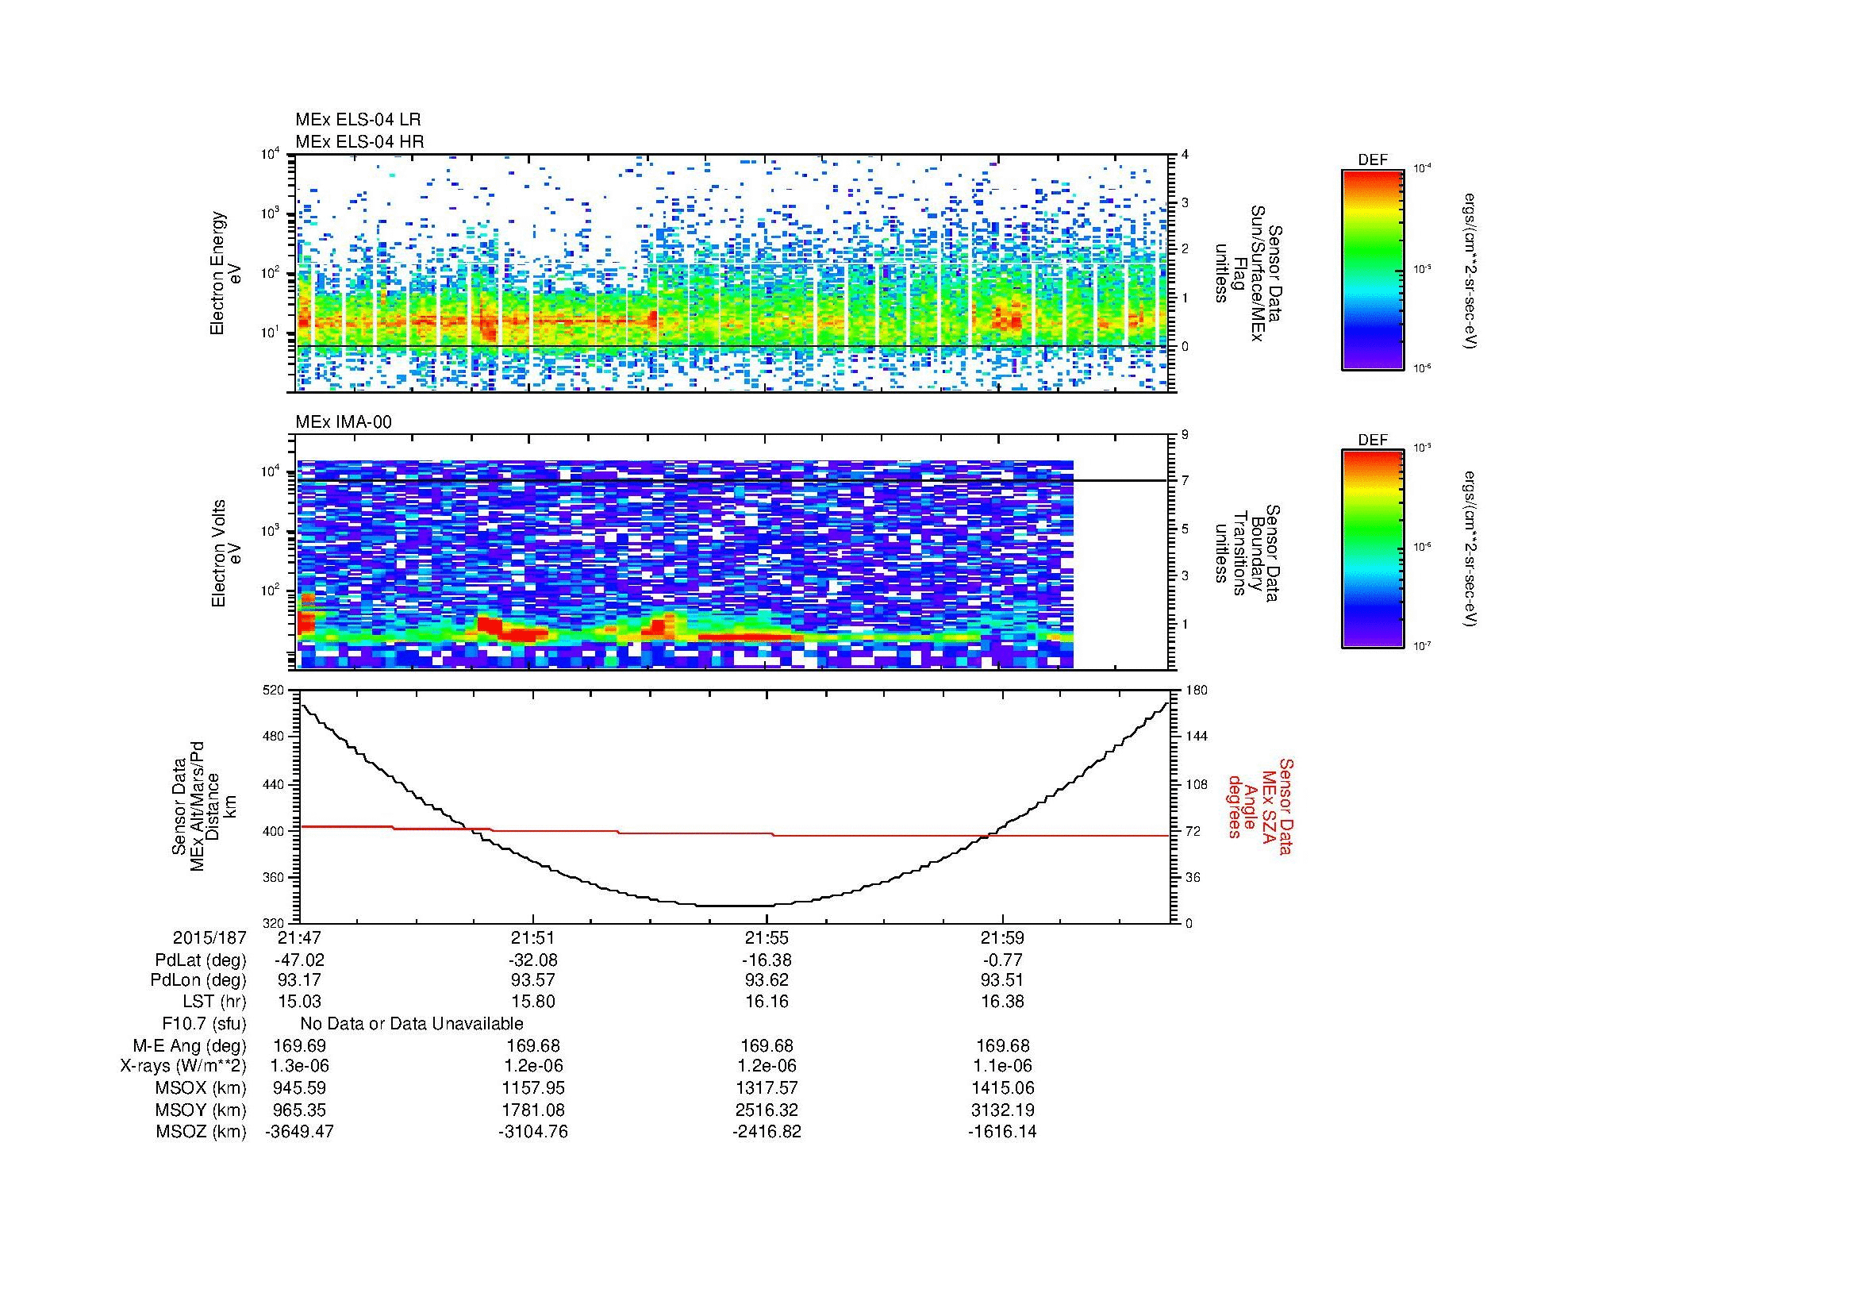Click the MSOY value 3132.19
This screenshot has height=1312, width=1856.
click(x=1002, y=1110)
